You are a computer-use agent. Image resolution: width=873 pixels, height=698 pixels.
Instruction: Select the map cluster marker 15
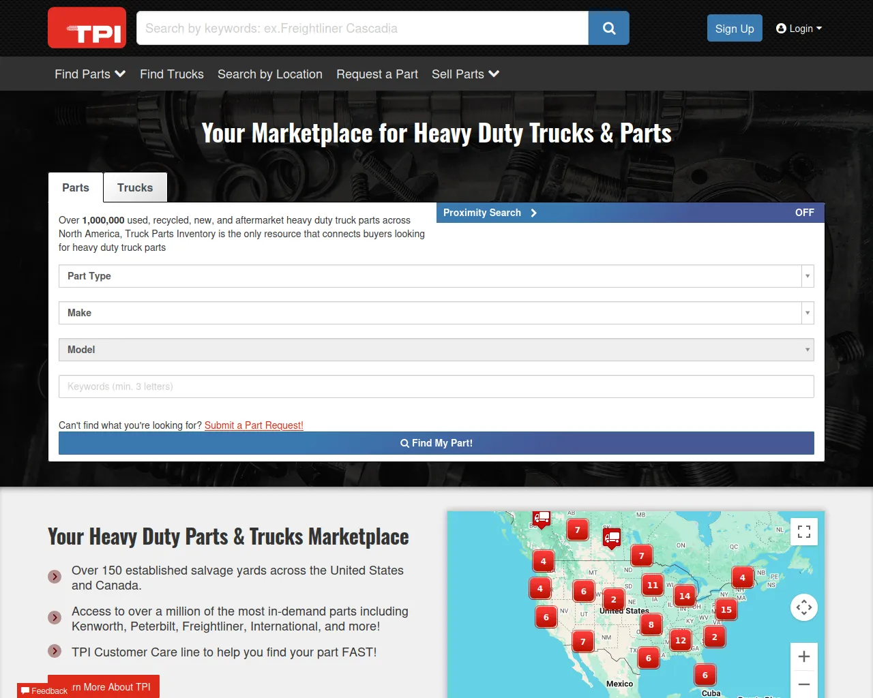pos(726,609)
